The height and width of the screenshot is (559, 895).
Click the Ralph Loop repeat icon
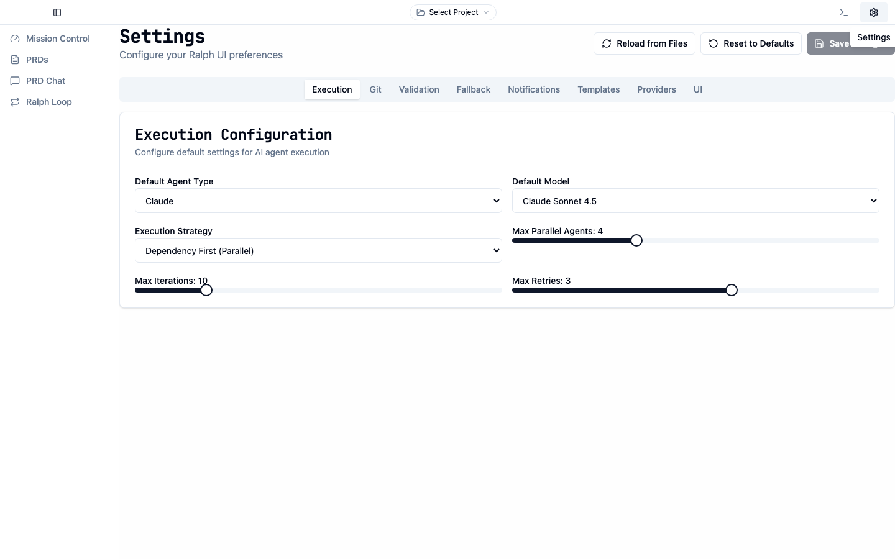click(x=15, y=102)
